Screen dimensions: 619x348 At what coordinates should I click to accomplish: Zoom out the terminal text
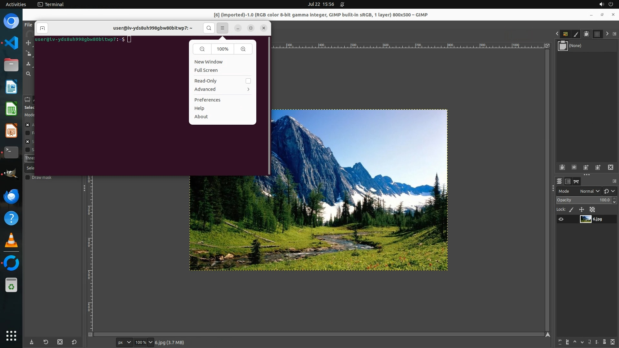pyautogui.click(x=202, y=49)
